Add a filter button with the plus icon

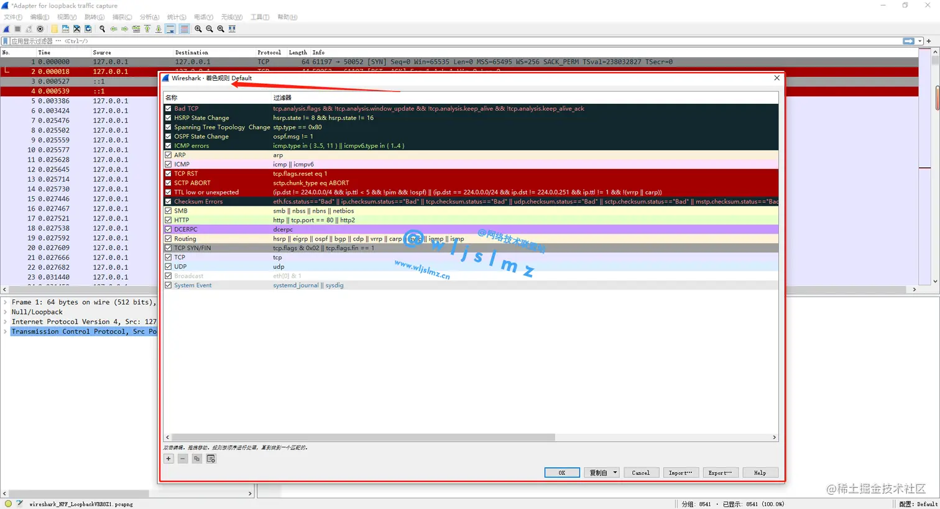click(929, 41)
